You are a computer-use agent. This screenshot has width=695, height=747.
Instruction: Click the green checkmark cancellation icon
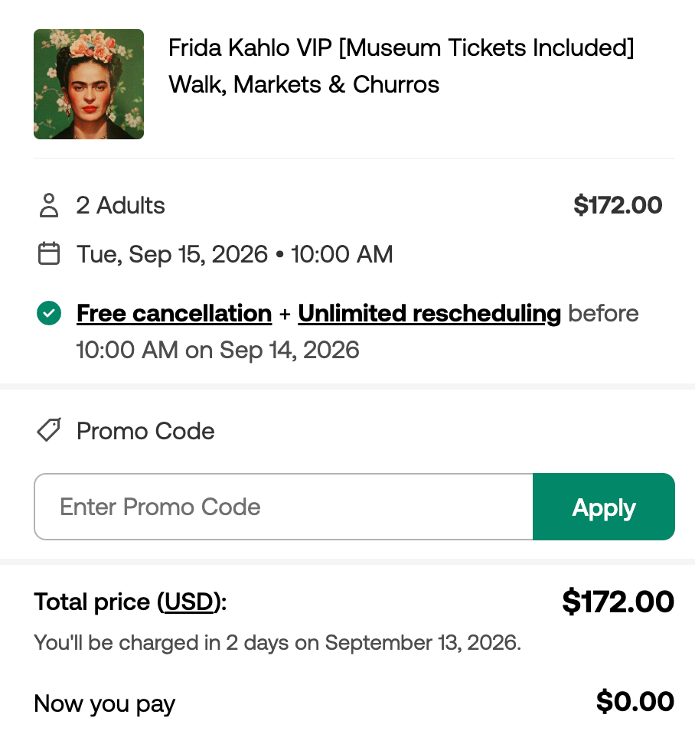(48, 313)
